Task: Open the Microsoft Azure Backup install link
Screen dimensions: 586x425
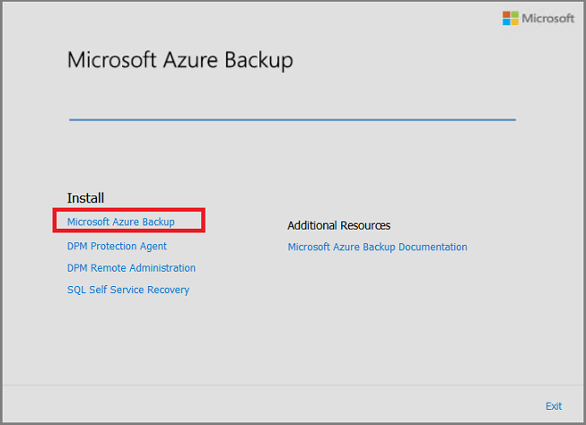Action: click(121, 221)
